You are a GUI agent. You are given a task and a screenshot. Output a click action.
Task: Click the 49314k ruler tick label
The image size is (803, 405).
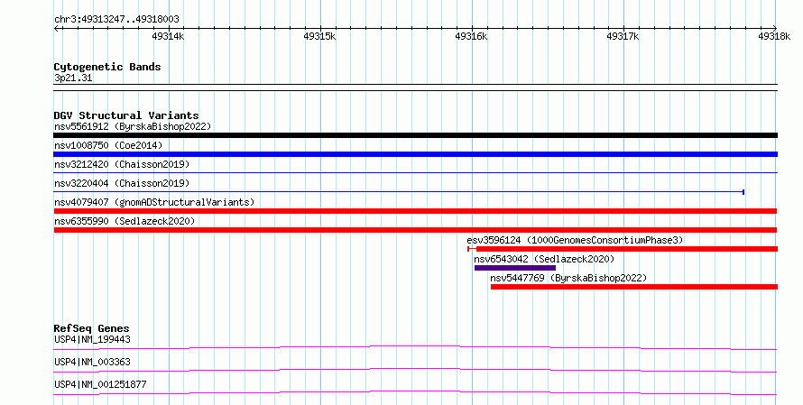[168, 36]
